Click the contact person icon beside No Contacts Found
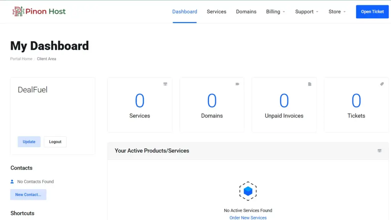This screenshot has width=391, height=220. (13, 181)
